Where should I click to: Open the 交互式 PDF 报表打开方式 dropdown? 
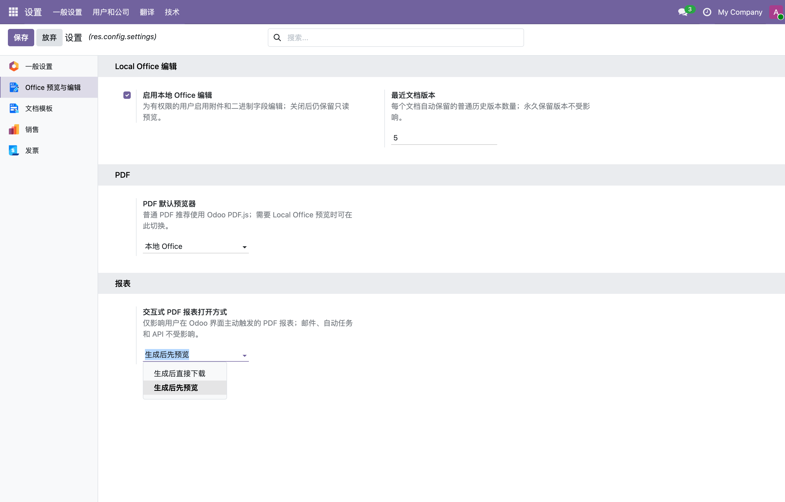[x=196, y=355]
